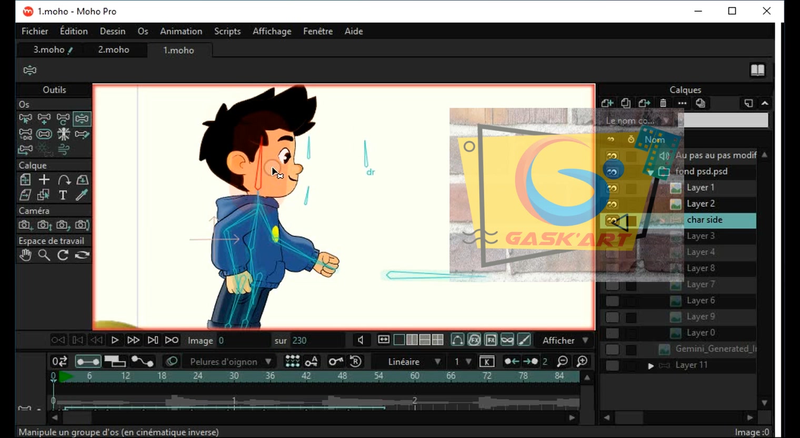This screenshot has height=438, width=800.
Task: Select the Text tool marked T
Action: tap(63, 195)
